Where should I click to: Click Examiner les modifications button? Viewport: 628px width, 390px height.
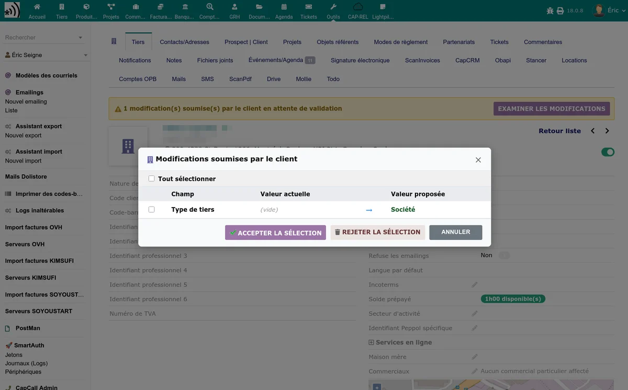pos(552,109)
